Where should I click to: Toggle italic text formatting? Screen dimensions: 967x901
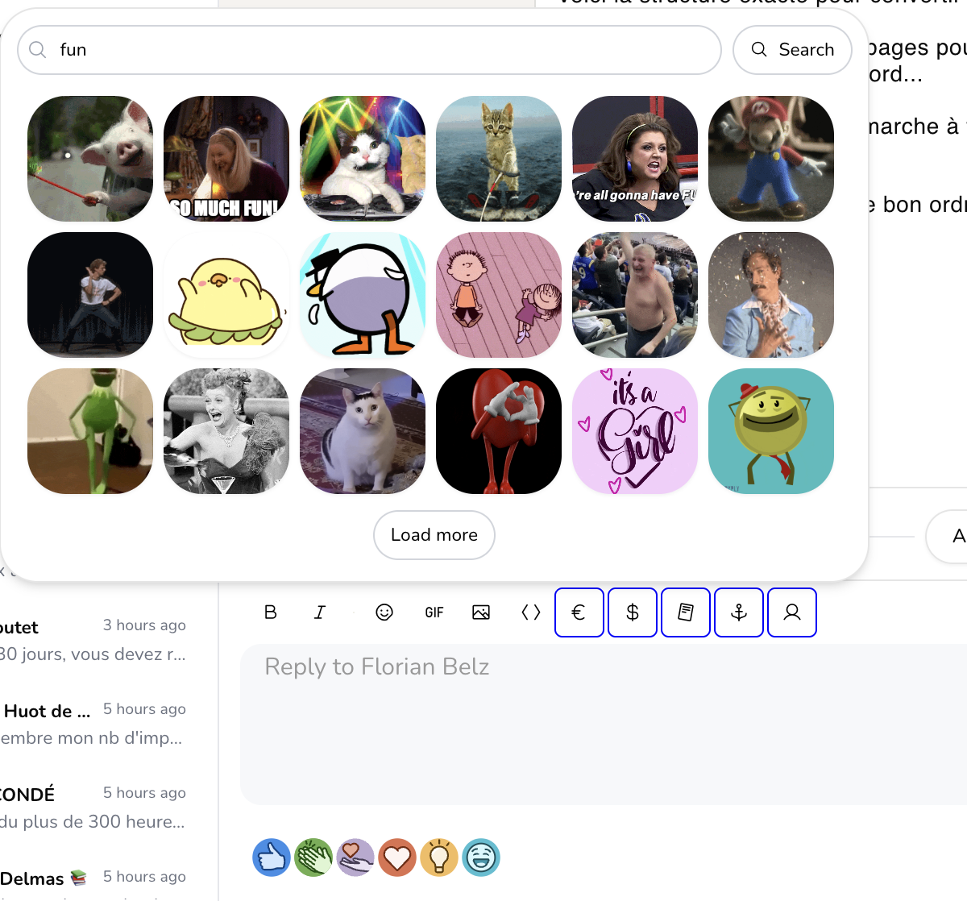(320, 612)
